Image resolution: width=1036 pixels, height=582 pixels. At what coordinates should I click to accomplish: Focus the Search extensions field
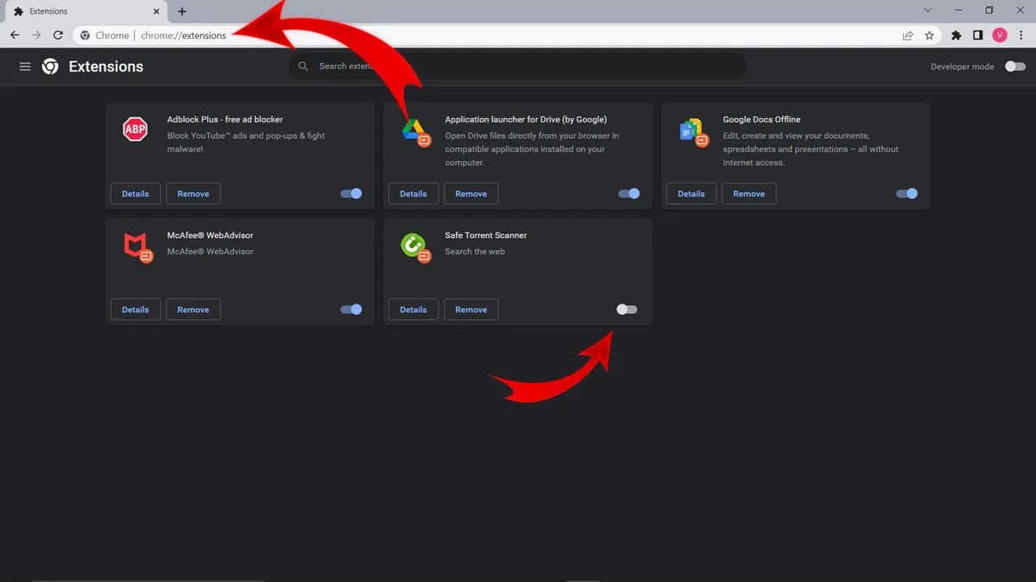(x=518, y=66)
